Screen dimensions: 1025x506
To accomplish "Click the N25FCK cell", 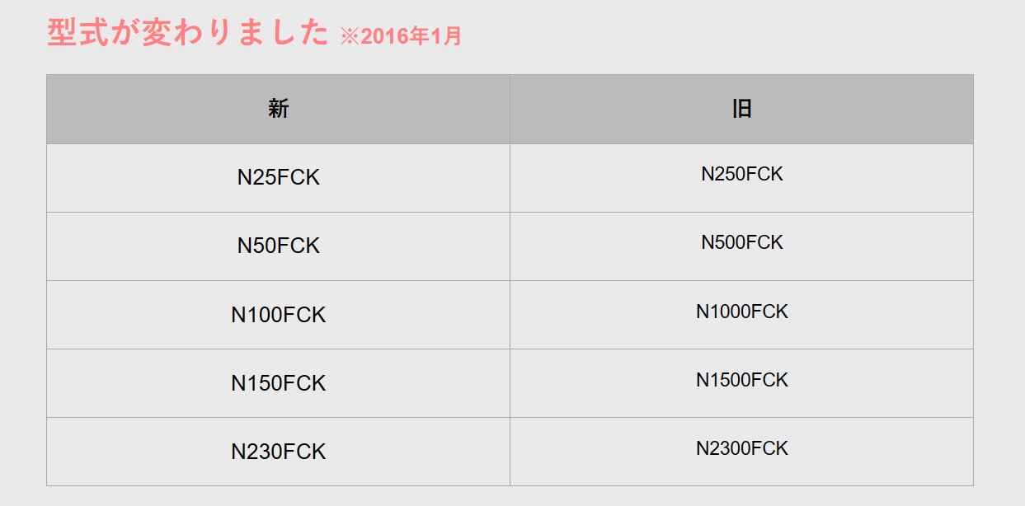I will pyautogui.click(x=278, y=178).
